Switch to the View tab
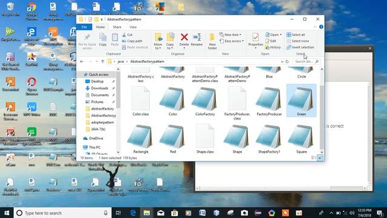 133,27
